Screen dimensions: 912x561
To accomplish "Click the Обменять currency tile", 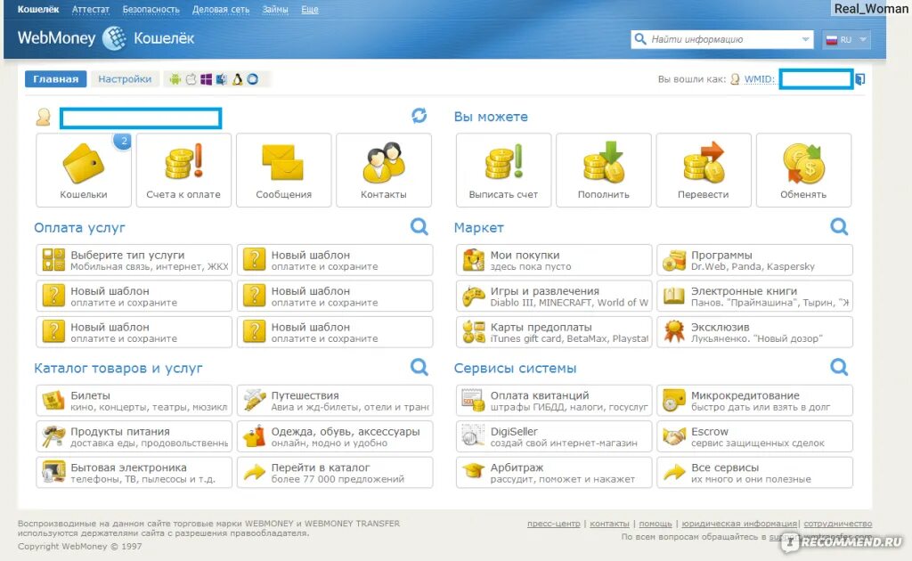I will tap(804, 170).
